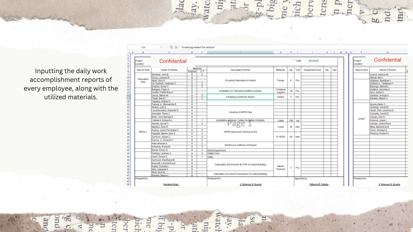This screenshot has width=413, height=232.
Task: Select worker cell 'Domocol, Eleutherio M.'
Action: pos(169,160)
